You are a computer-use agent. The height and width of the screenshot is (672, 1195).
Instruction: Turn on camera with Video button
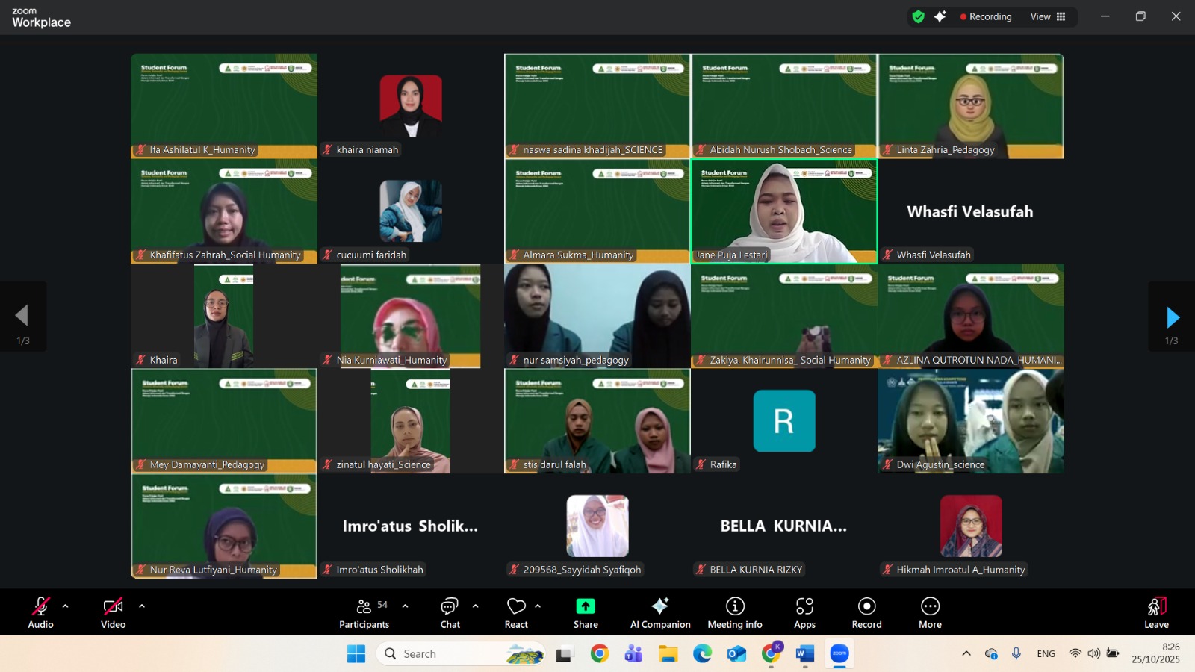113,612
